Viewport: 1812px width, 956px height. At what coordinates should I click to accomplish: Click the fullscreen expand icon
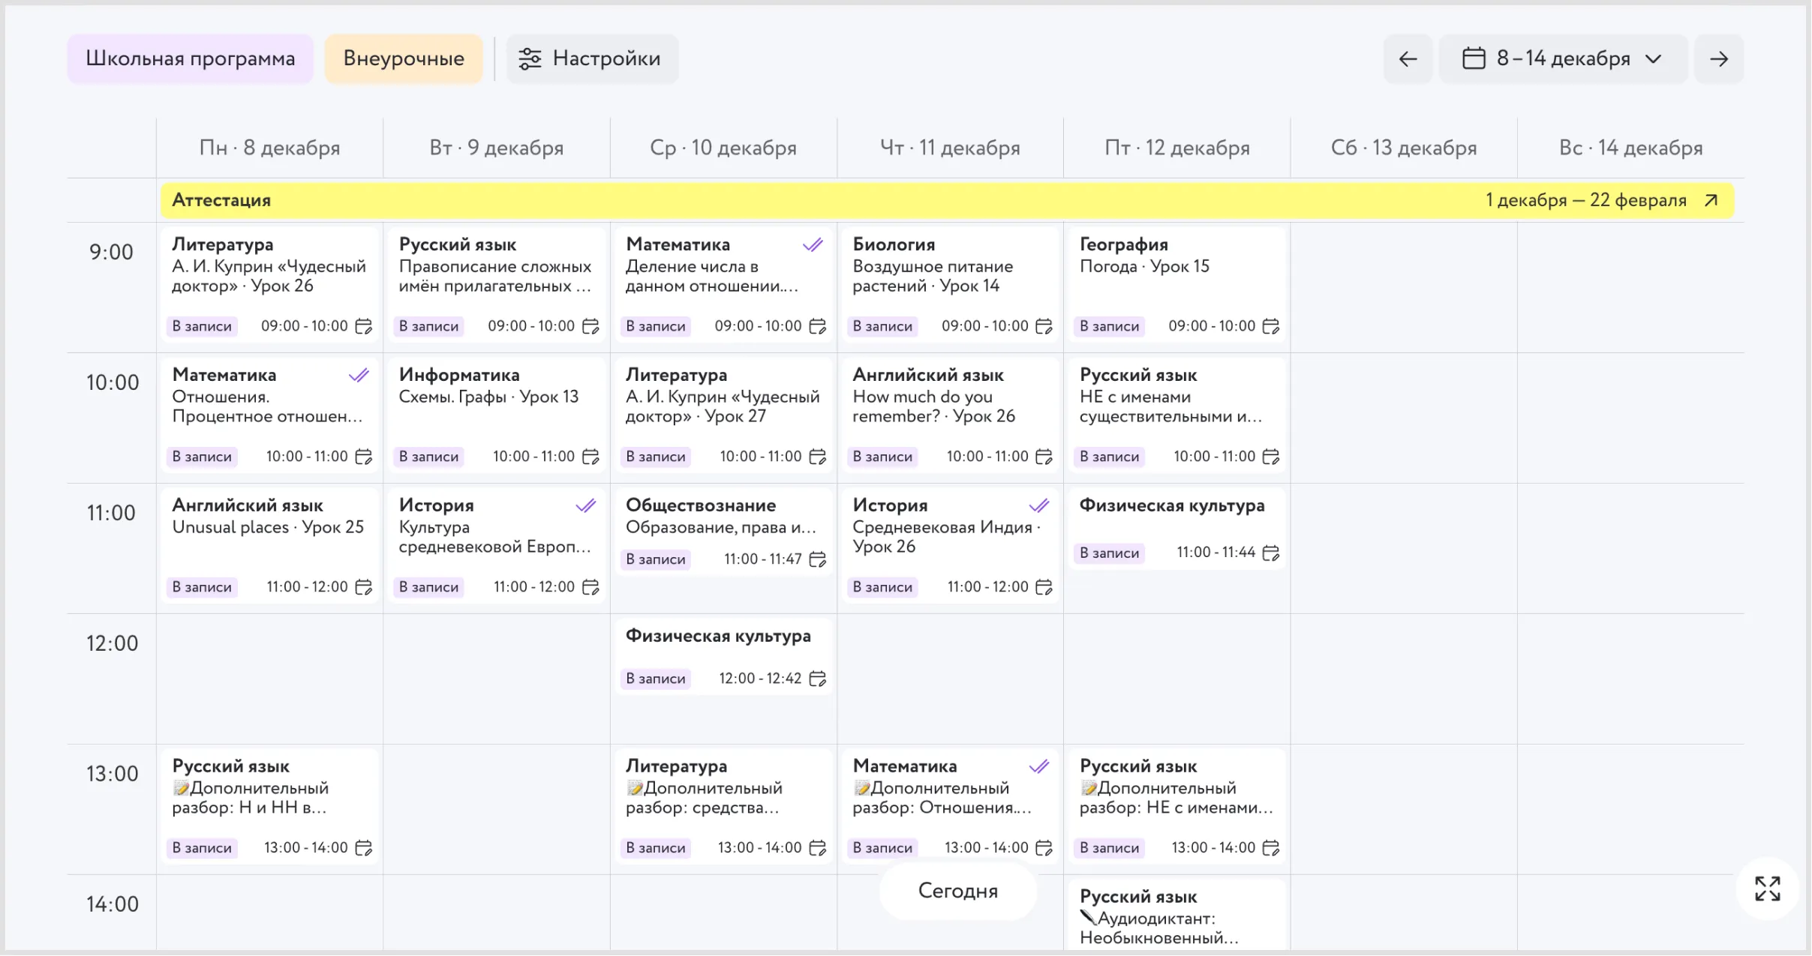point(1767,889)
